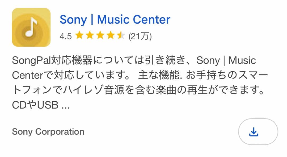Tap the yellow Music Center app icon
Viewport: 287px width, 157px height.
click(31, 27)
